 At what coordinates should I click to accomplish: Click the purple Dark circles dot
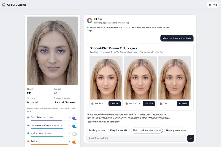pos(28,117)
